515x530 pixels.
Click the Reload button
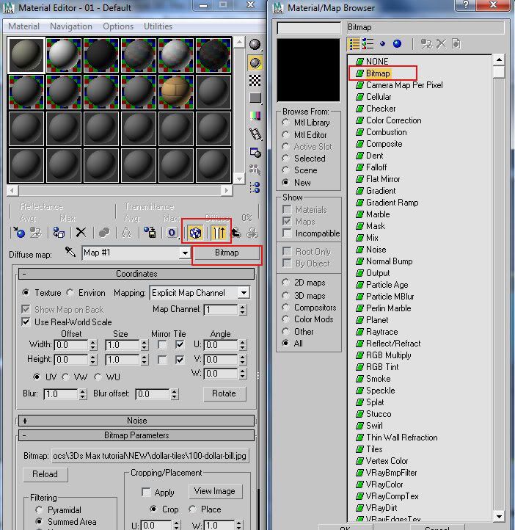tap(44, 474)
